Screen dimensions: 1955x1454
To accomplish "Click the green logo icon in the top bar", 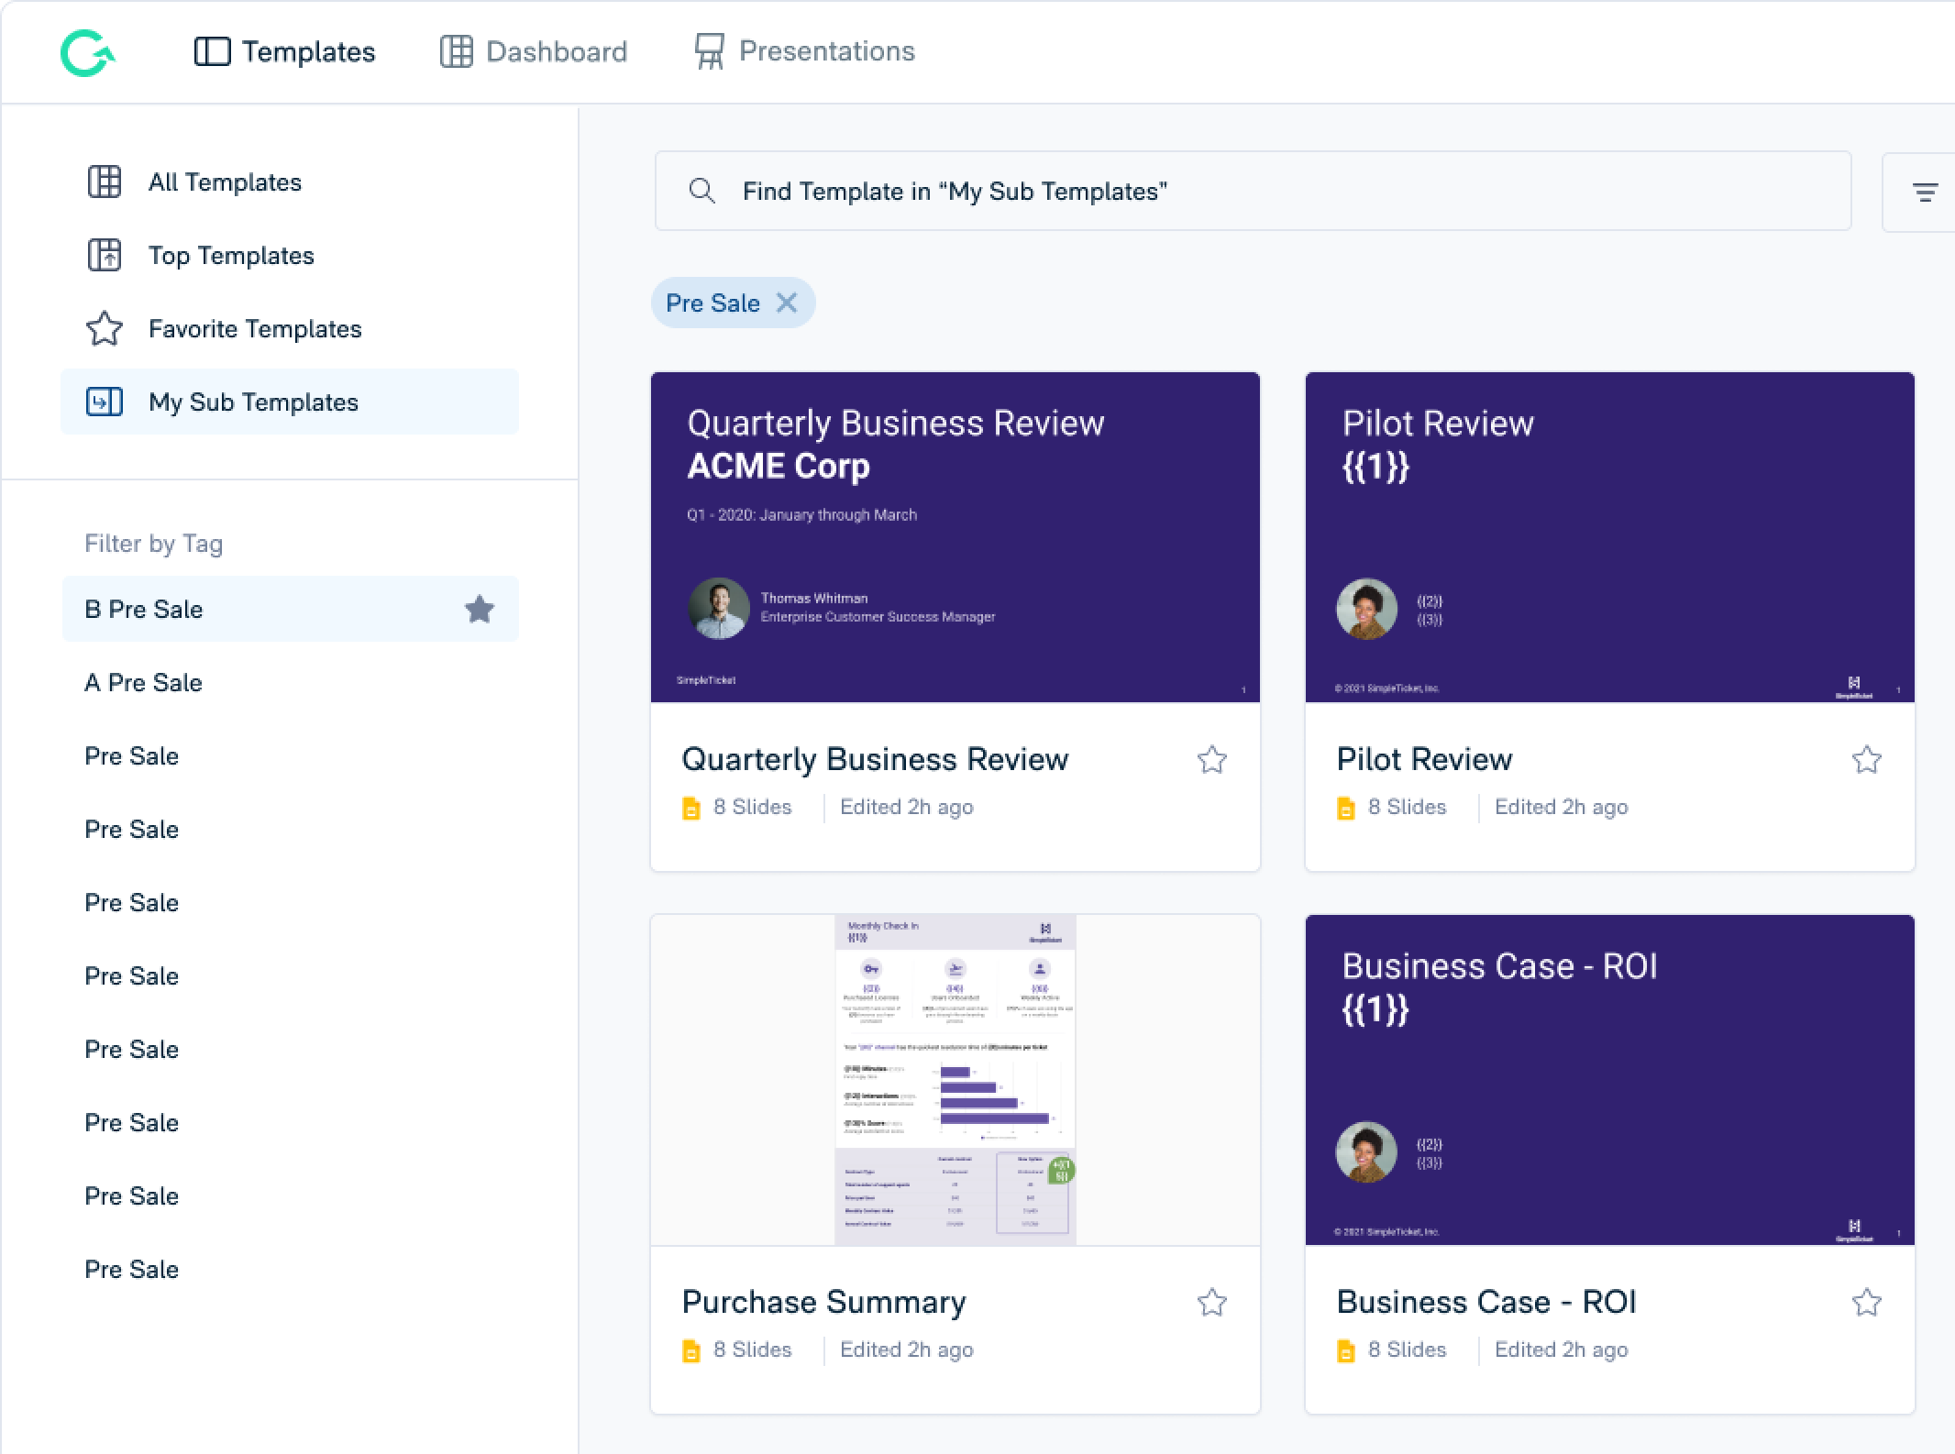I will 87,52.
